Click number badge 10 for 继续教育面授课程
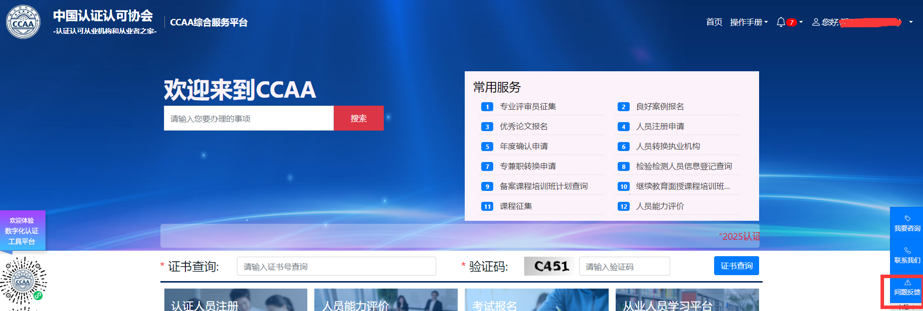 pos(623,186)
